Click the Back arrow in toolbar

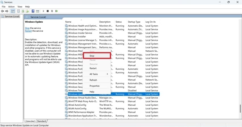click(x=3, y=11)
